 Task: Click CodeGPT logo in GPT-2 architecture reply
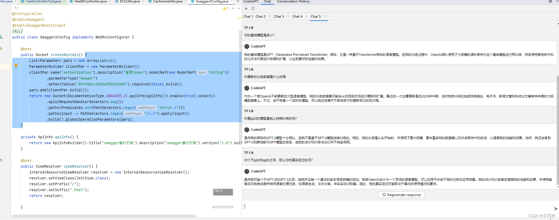click(247, 130)
